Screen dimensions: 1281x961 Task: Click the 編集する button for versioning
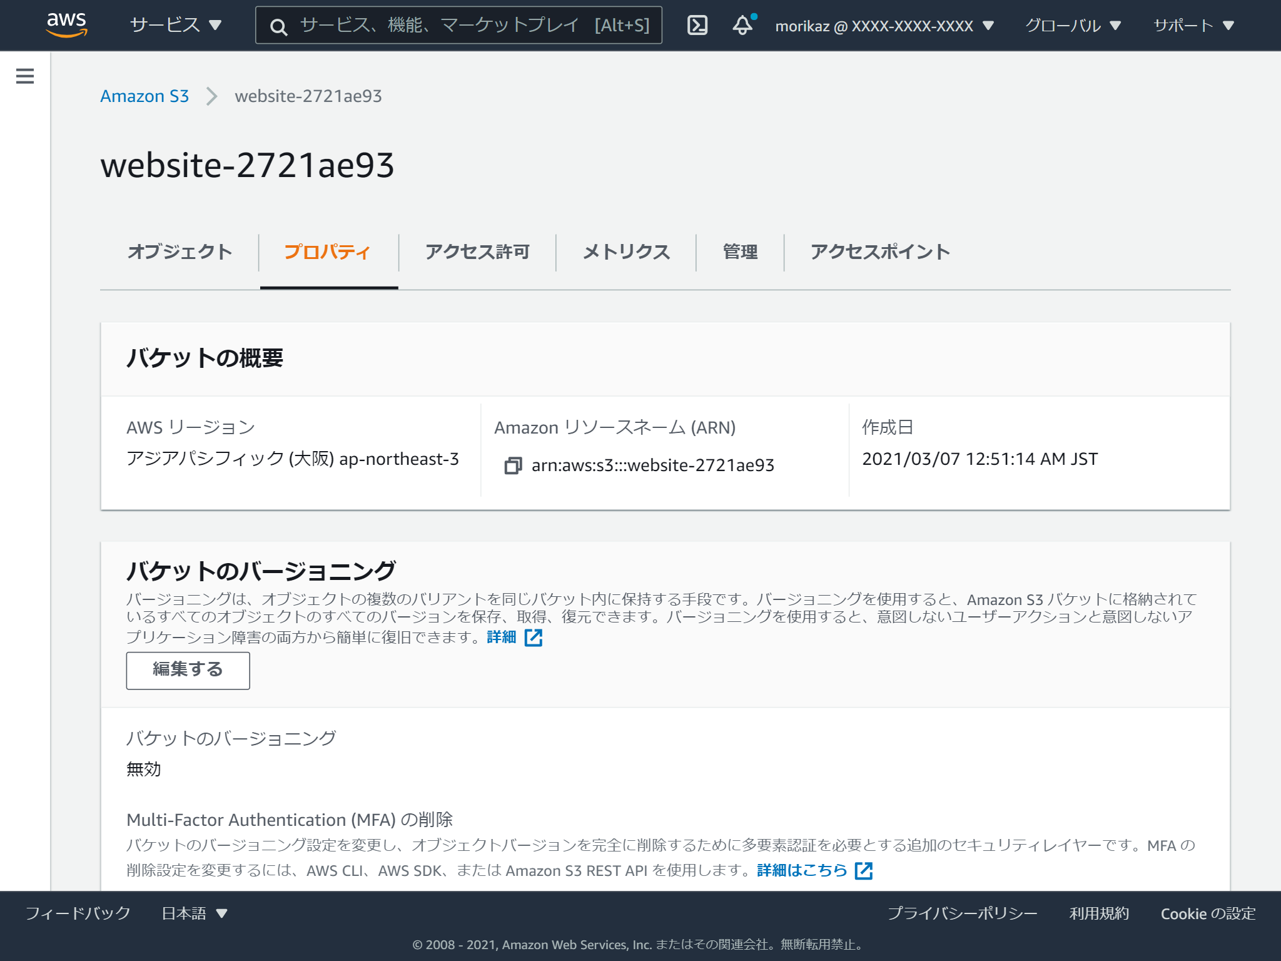click(187, 669)
